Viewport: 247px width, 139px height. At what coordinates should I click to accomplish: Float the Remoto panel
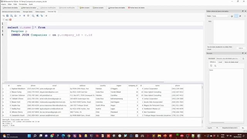243,53
